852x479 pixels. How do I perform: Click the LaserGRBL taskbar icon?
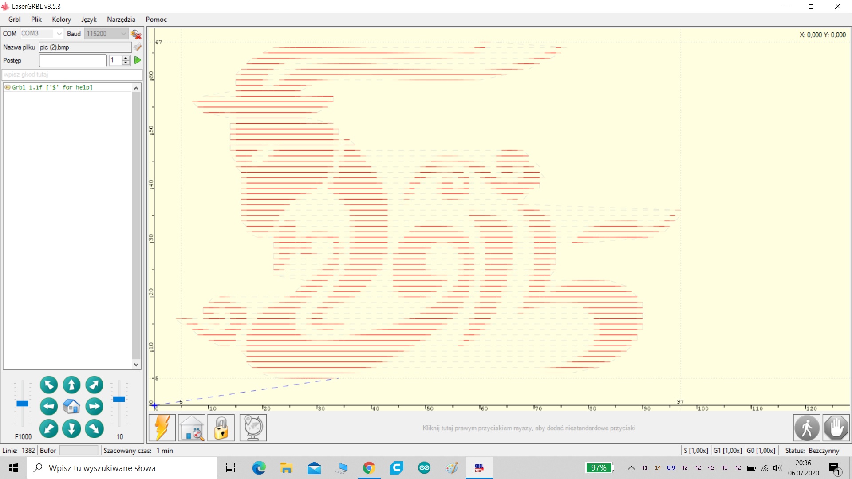click(x=479, y=468)
